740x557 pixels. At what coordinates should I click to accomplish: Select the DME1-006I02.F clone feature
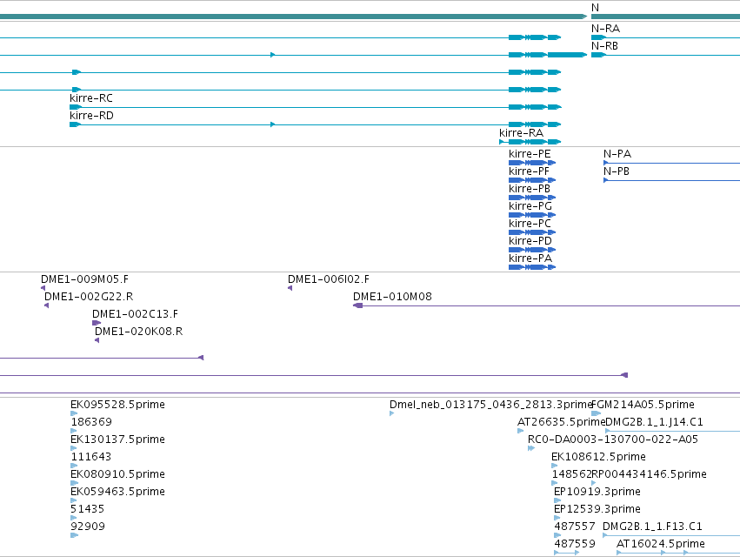290,288
